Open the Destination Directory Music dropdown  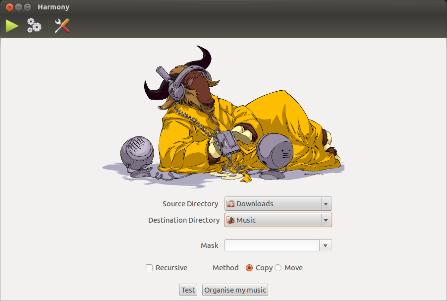[x=278, y=220]
